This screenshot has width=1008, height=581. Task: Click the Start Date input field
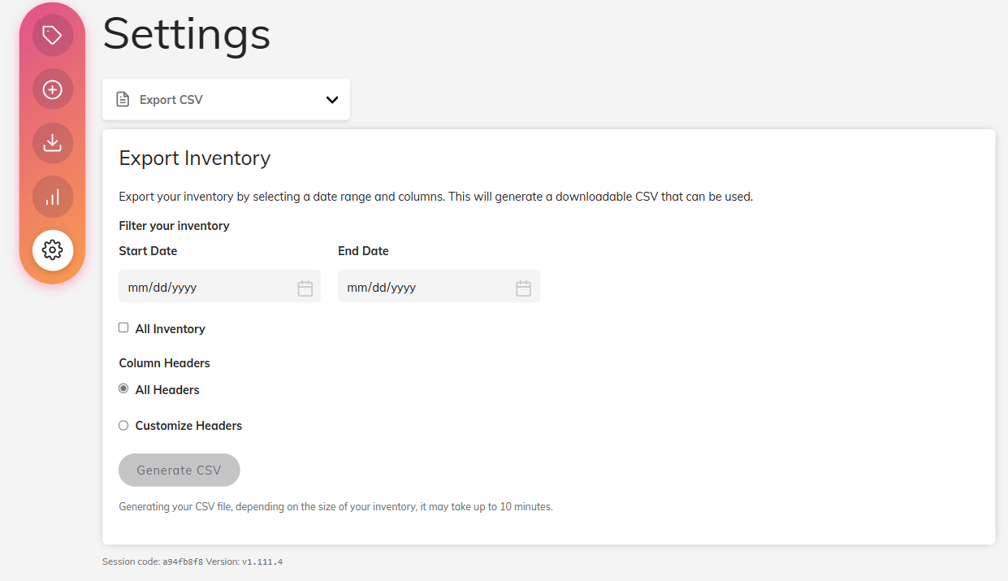[x=219, y=287]
